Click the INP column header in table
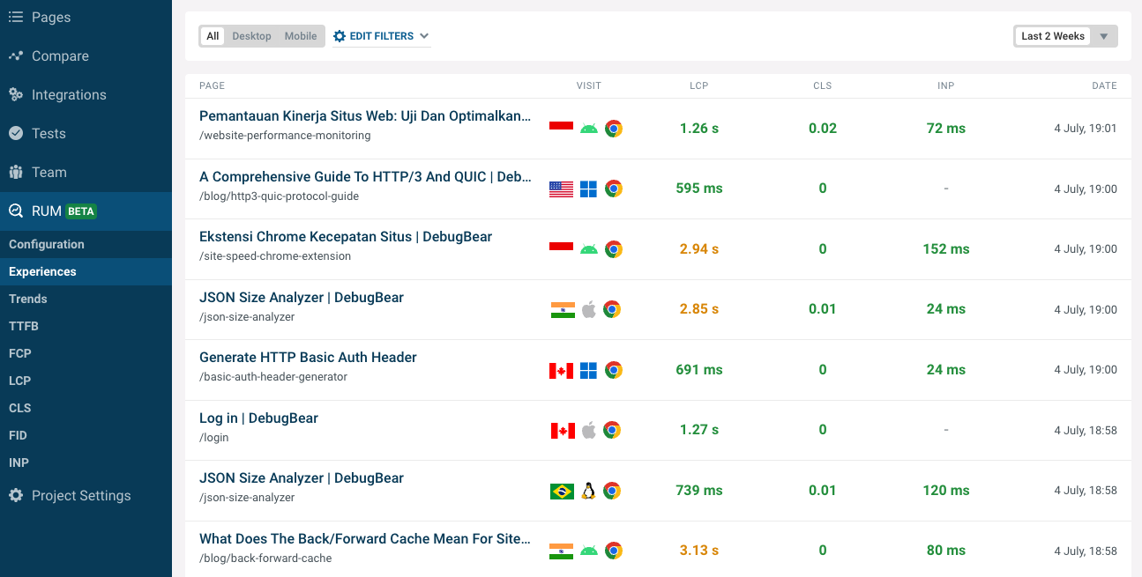Image resolution: width=1142 pixels, height=577 pixels. pos(946,85)
